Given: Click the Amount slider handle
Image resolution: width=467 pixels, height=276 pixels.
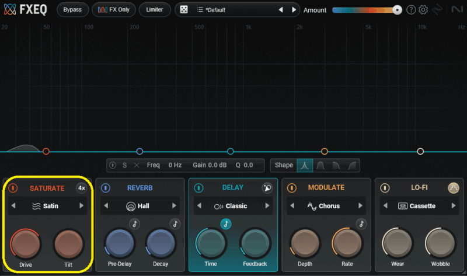Looking at the screenshot, I should click(x=397, y=10).
